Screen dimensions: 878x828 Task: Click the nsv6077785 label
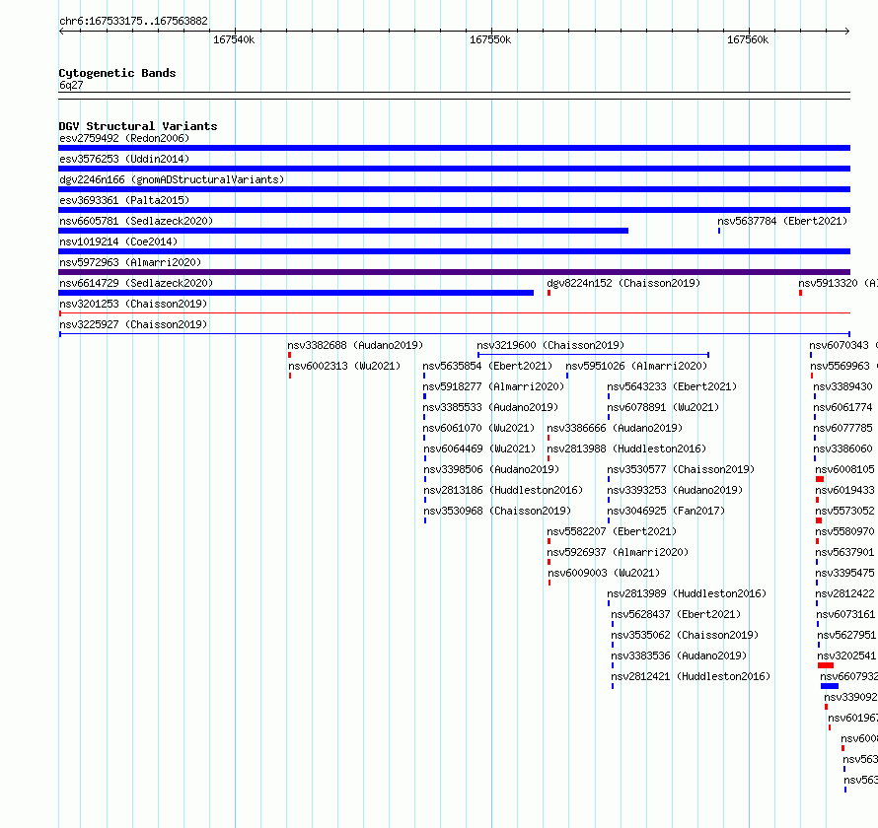pyautogui.click(x=842, y=428)
